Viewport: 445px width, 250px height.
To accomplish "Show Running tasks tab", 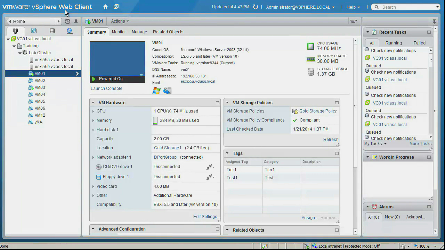I will click(x=394, y=43).
